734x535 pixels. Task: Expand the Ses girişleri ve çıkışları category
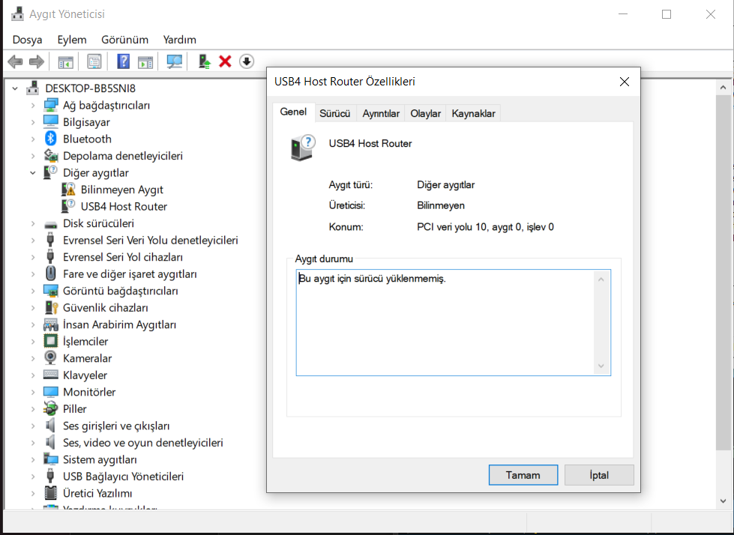pyautogui.click(x=33, y=426)
